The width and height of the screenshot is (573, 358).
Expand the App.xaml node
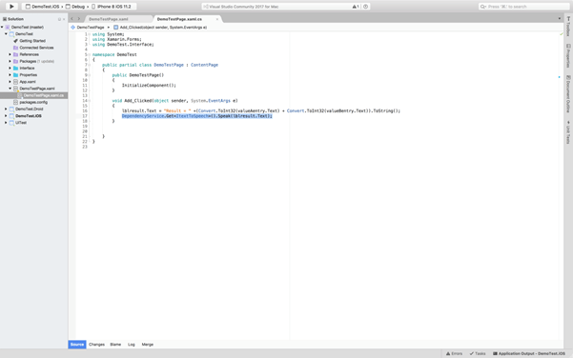(x=10, y=82)
